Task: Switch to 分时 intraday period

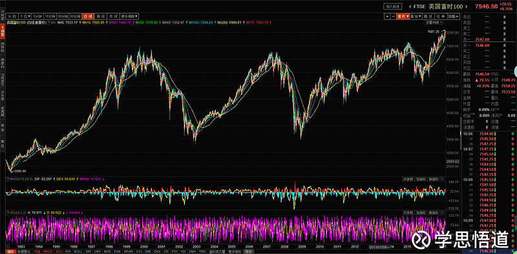Action: (x=12, y=17)
